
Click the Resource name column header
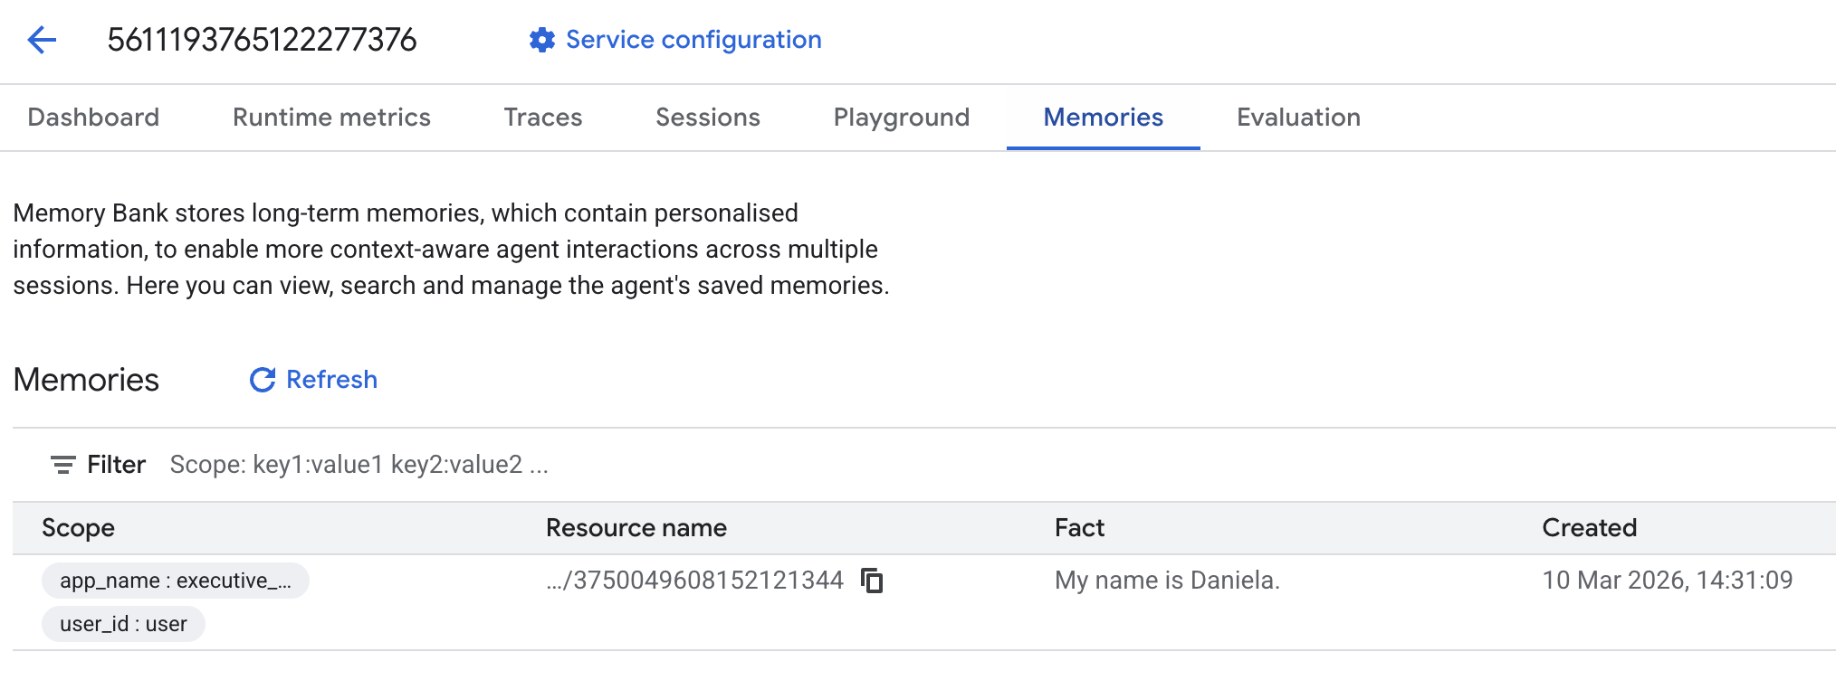click(636, 528)
